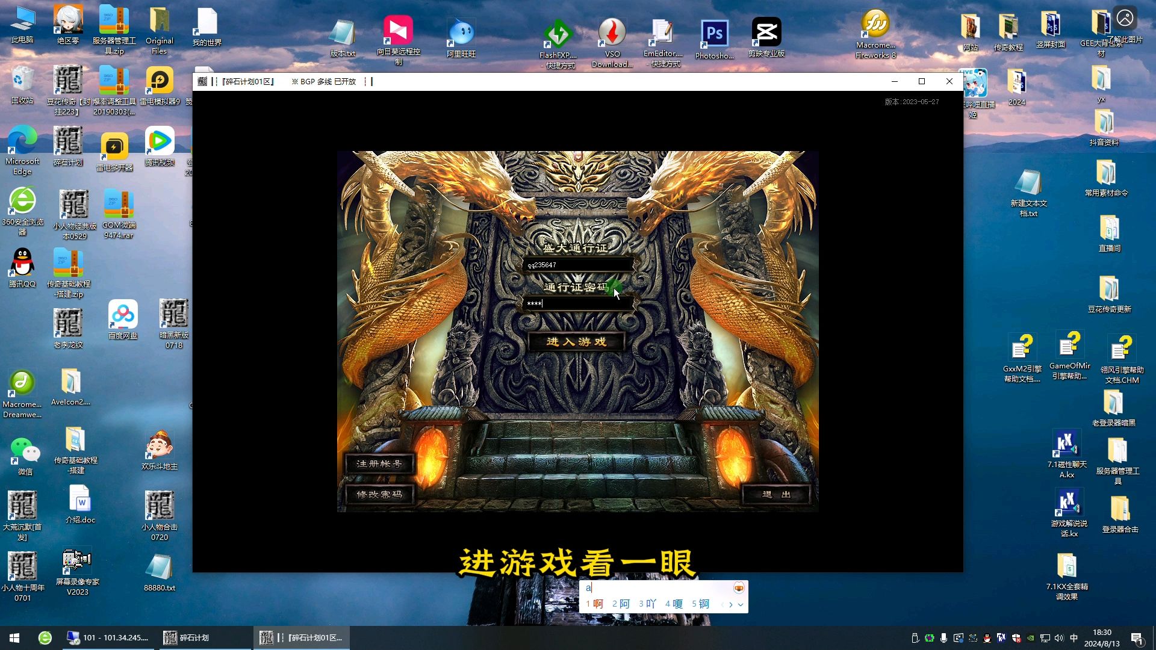This screenshot has height=650, width=1156.
Task: Switch to 101 - 101.34.245 remote taskbar item
Action: point(107,638)
